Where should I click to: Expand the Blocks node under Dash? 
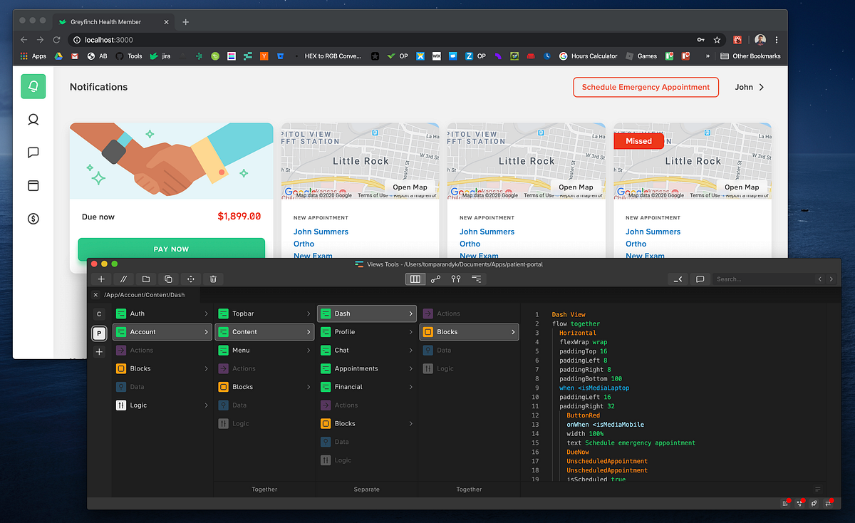point(469,331)
